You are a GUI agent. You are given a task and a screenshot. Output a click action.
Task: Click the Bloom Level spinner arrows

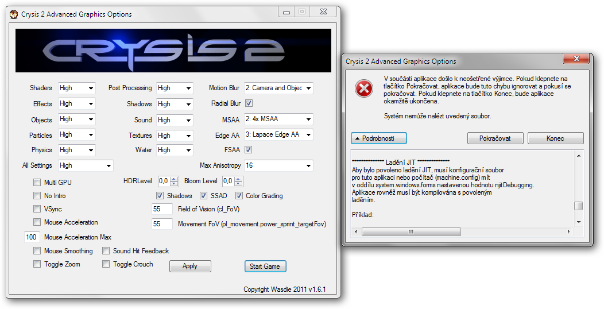[x=238, y=181]
